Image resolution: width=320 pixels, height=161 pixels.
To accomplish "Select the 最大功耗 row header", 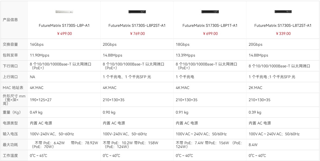I will (10, 145).
